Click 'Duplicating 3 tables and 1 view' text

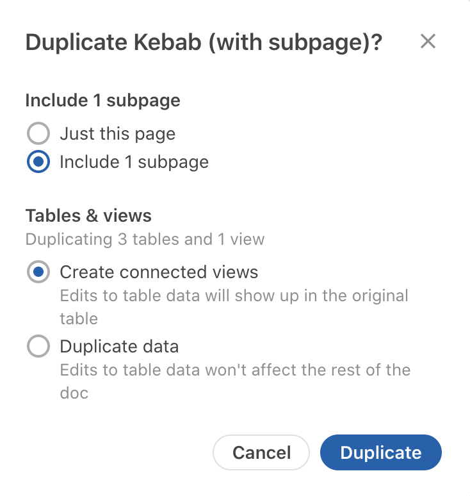coord(145,240)
